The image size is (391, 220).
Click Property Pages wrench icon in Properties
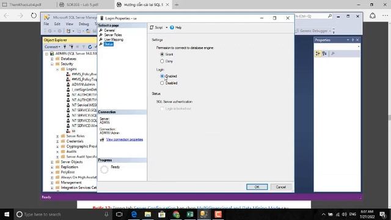click(332, 54)
